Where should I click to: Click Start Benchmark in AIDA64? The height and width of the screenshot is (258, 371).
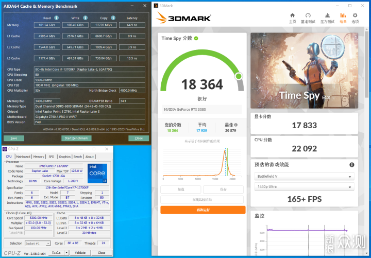point(76,139)
